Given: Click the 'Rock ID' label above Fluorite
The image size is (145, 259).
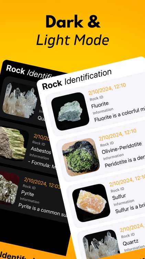Looking at the screenshot, I should (x=97, y=98).
